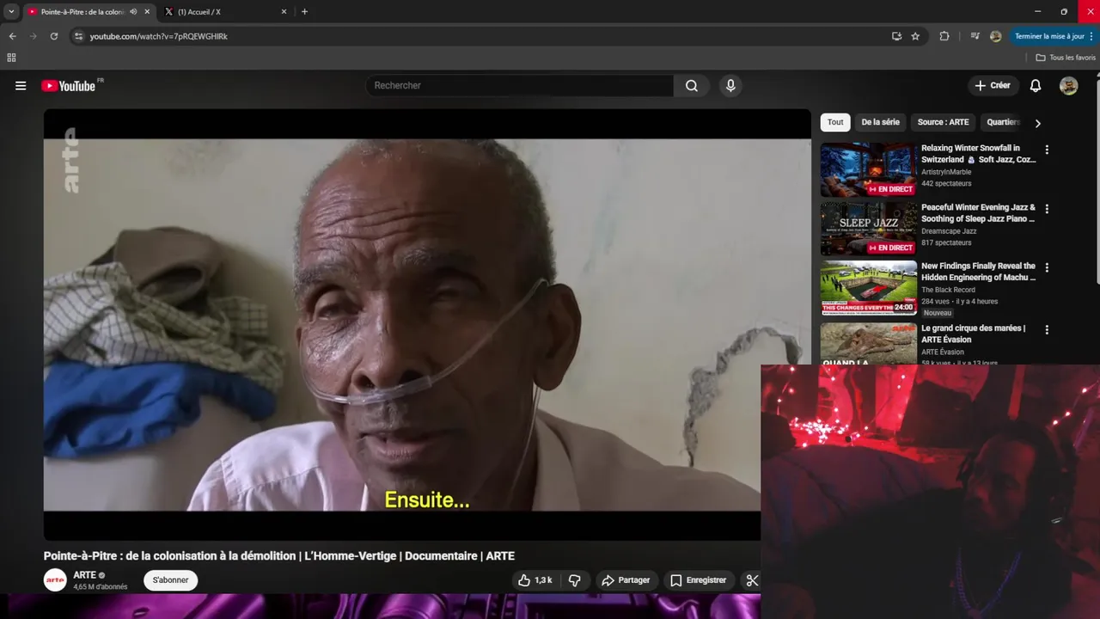
Task: Select the 'De la série' filter chip
Action: click(880, 122)
